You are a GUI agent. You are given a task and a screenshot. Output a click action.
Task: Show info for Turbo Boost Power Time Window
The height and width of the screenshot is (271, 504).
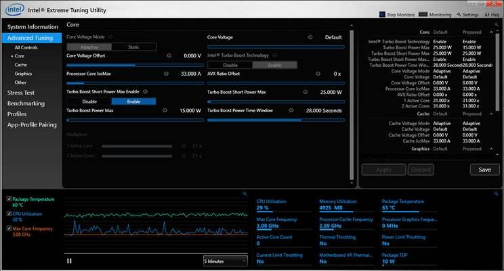291,110
